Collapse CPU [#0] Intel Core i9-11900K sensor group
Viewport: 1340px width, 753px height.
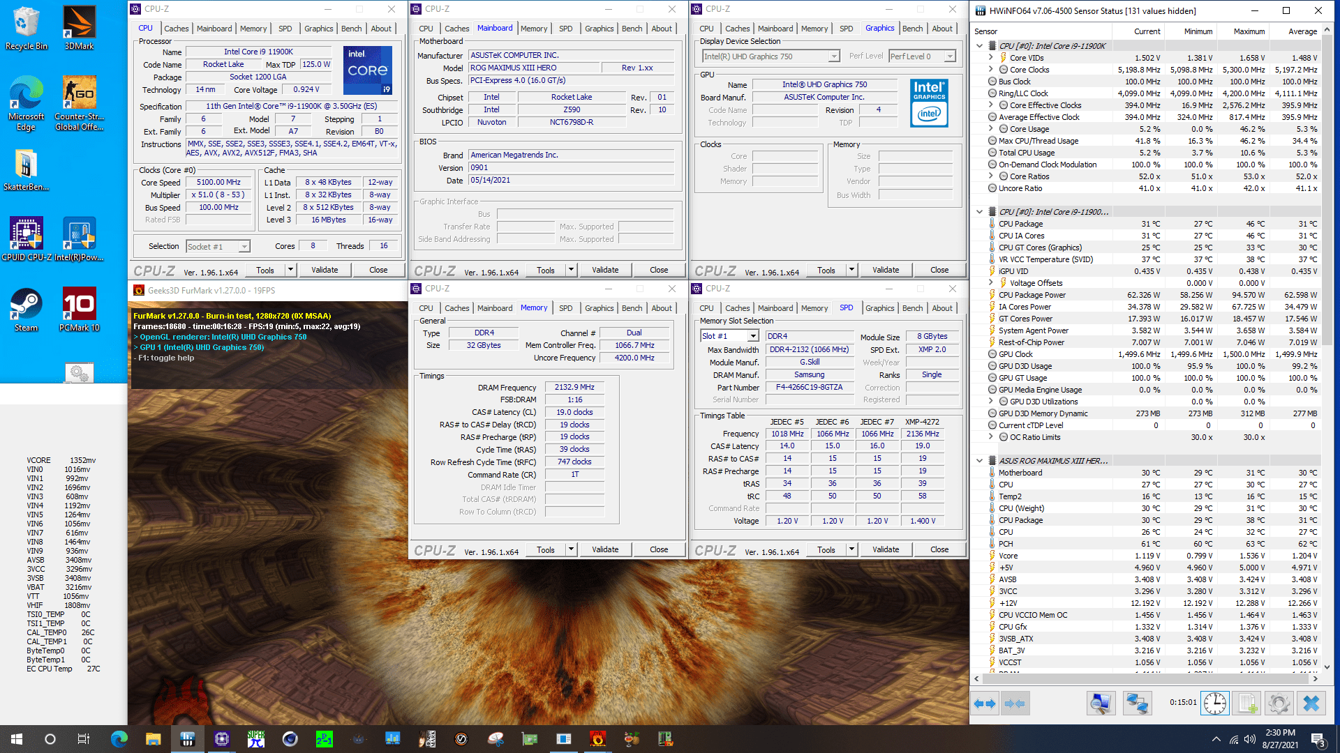click(x=979, y=46)
